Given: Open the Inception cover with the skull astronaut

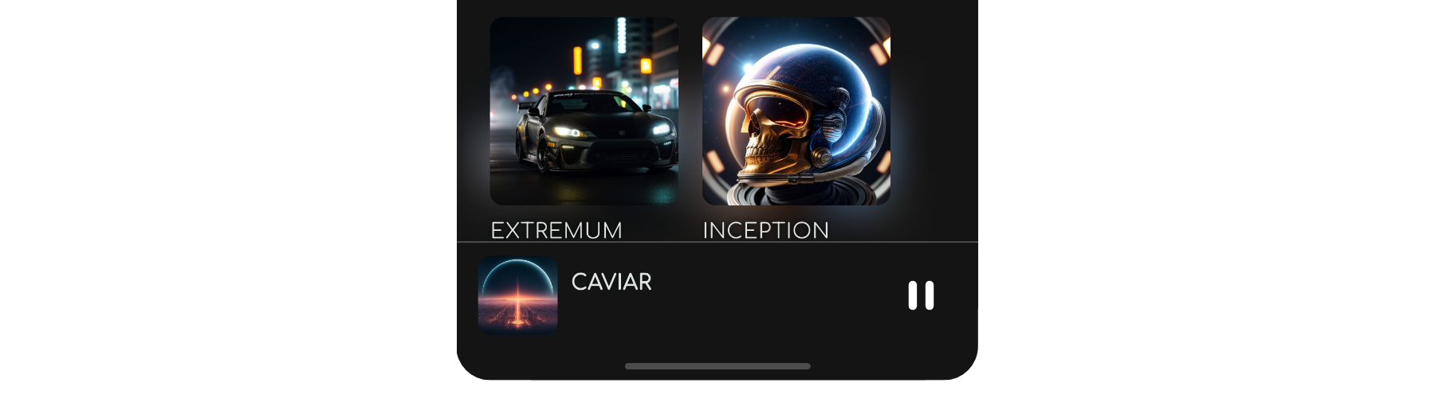Looking at the screenshot, I should coord(796,111).
